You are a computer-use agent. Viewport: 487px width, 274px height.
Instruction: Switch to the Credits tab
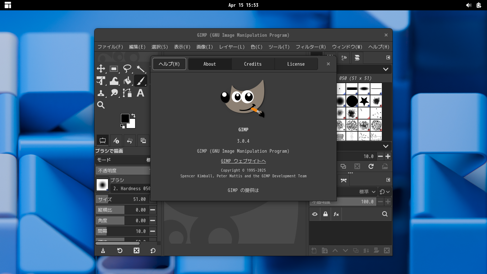point(253,64)
